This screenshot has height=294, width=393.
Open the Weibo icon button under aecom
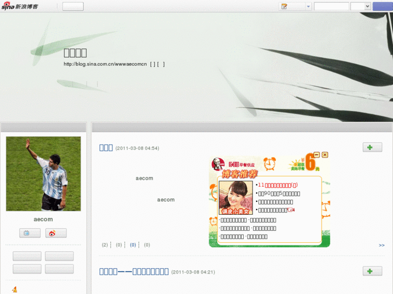pos(56,233)
